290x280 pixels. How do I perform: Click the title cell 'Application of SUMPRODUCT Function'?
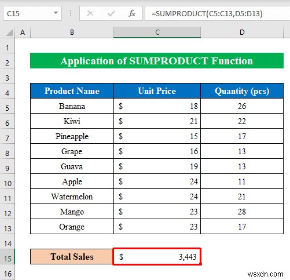pyautogui.click(x=157, y=61)
